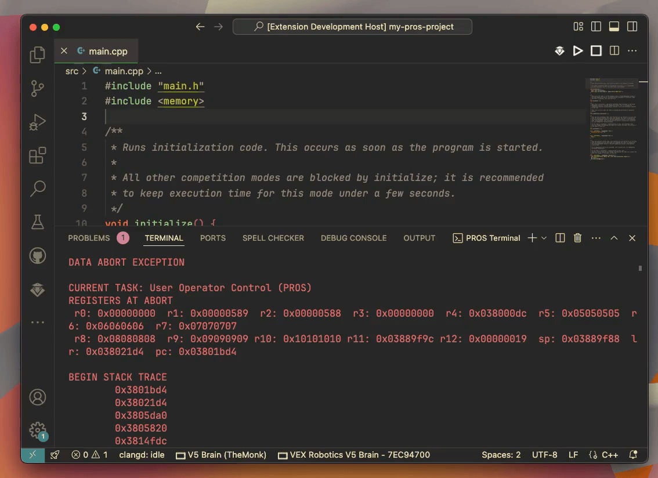Click the src breadcrumb

[72, 71]
